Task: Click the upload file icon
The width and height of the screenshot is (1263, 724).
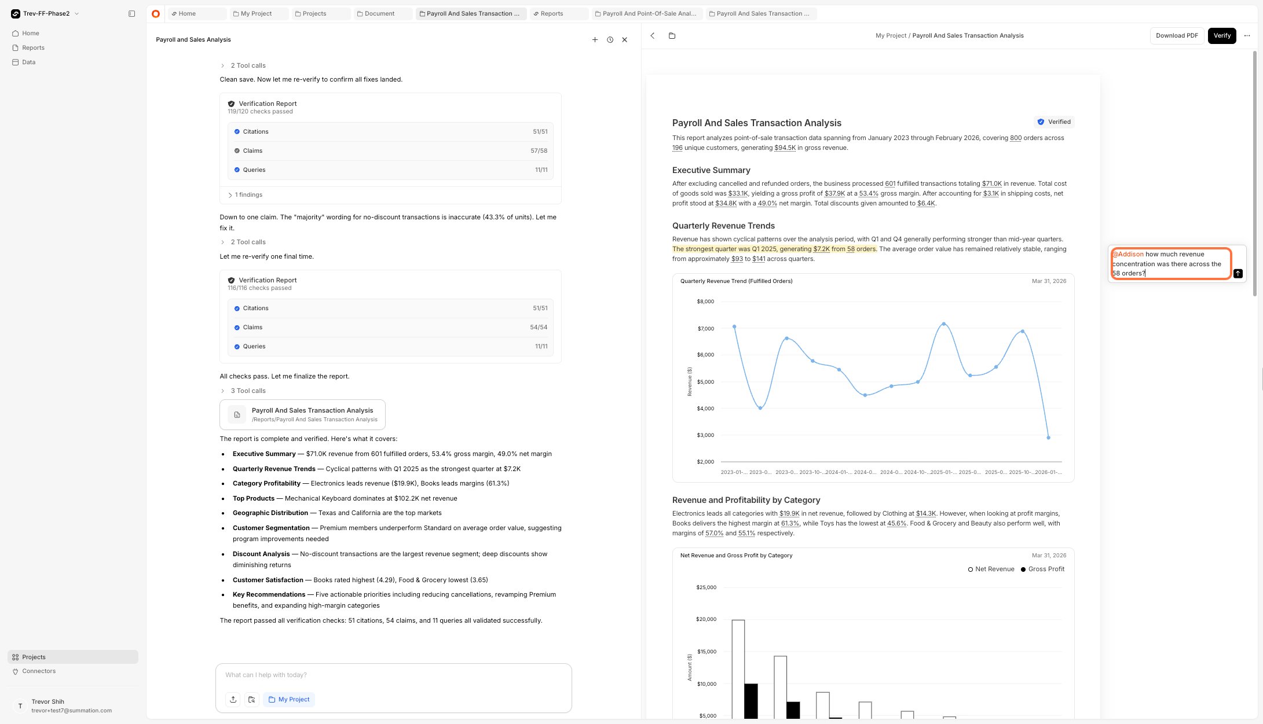Action: tap(233, 699)
